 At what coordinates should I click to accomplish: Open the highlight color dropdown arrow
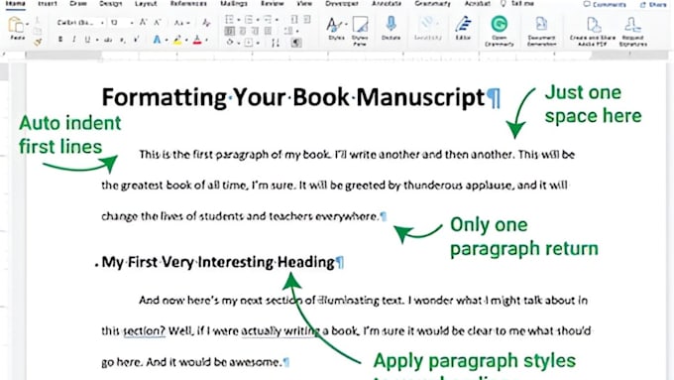(186, 41)
